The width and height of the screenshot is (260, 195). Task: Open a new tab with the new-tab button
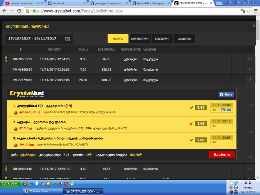tap(219, 3)
